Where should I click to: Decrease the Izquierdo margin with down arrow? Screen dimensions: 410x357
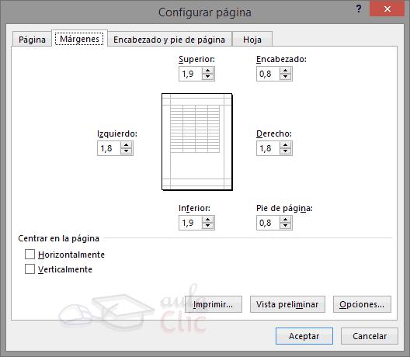pos(127,151)
